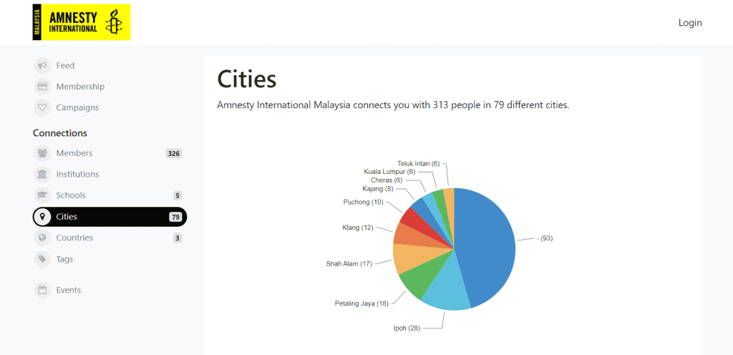Select the active Cities entry
The height and width of the screenshot is (355, 733).
tap(110, 217)
